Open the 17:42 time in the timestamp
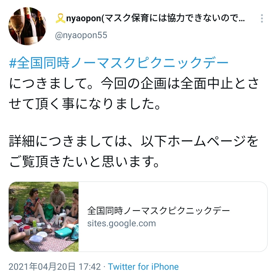Screen dimensions: 276x280 (x=90, y=267)
